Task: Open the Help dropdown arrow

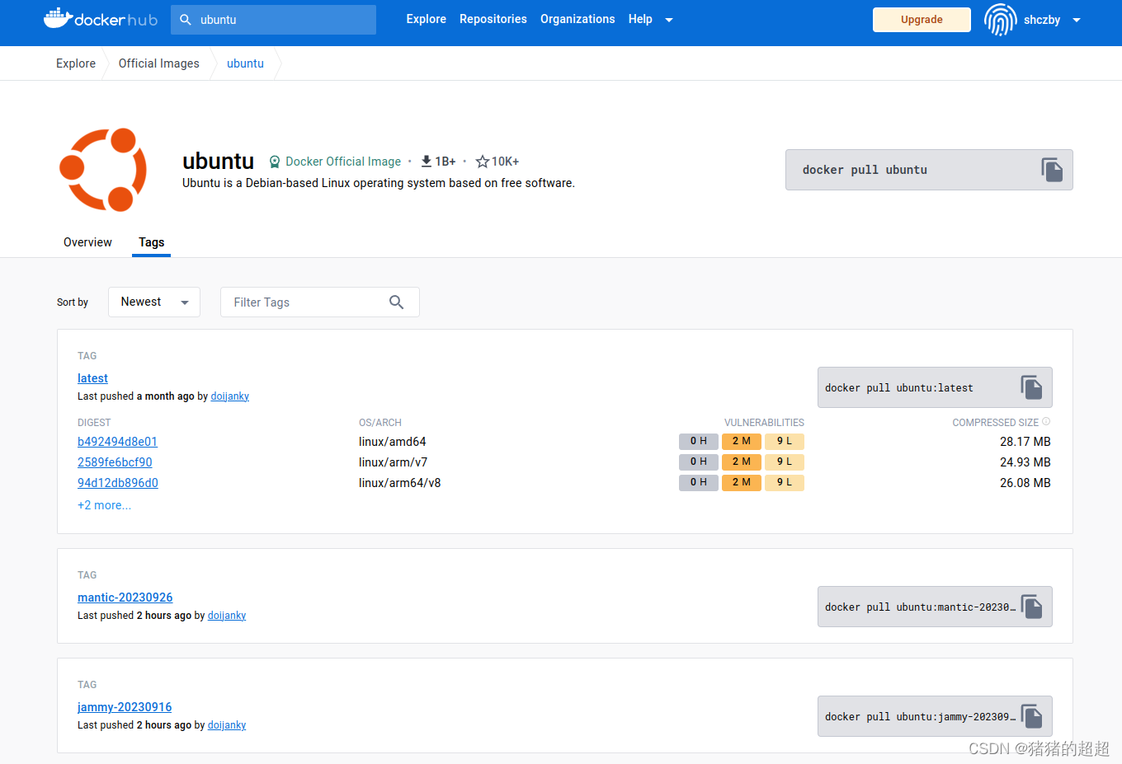Action: click(x=668, y=19)
